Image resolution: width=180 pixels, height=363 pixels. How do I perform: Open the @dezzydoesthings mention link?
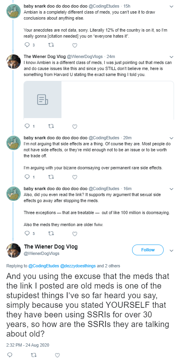pos(78,266)
